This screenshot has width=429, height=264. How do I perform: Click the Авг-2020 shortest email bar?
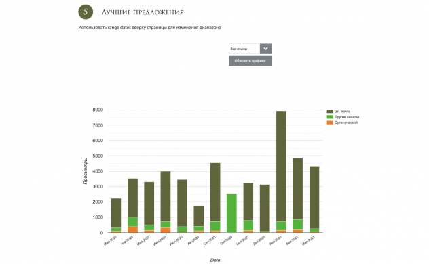(x=199, y=216)
